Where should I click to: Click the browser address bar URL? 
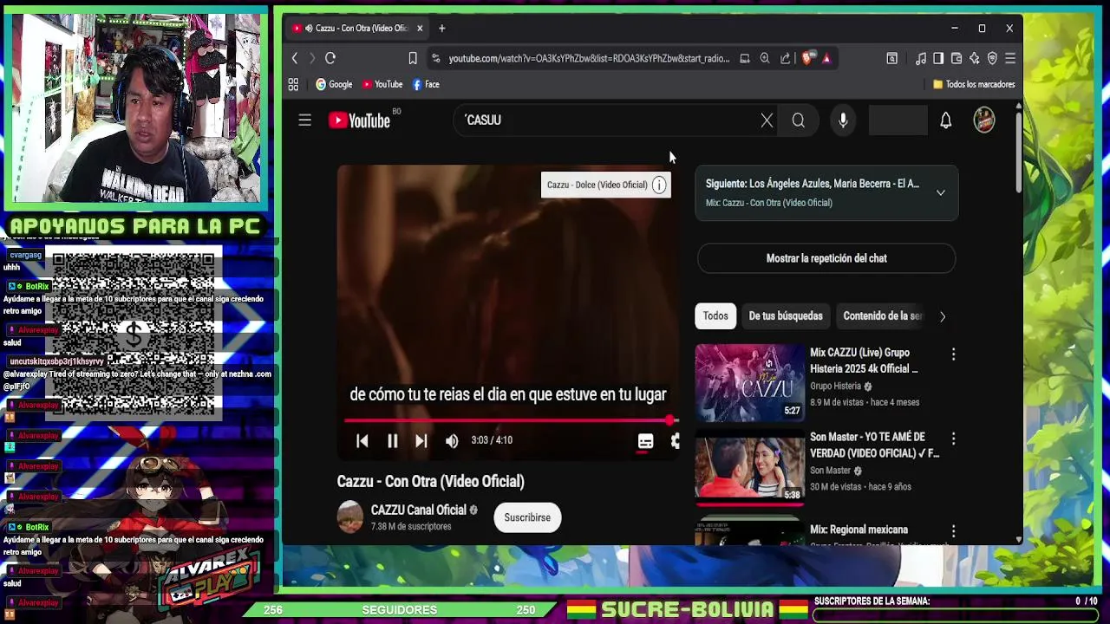tap(589, 58)
